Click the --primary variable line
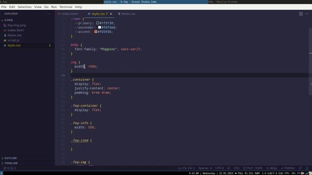This screenshot has height=175, width=312. tap(95, 23)
